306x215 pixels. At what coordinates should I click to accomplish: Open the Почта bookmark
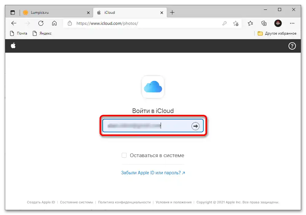pos(19,33)
